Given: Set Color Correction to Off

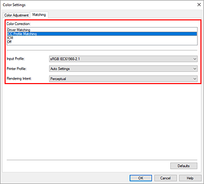Looking at the screenshot, I should (x=102, y=42).
